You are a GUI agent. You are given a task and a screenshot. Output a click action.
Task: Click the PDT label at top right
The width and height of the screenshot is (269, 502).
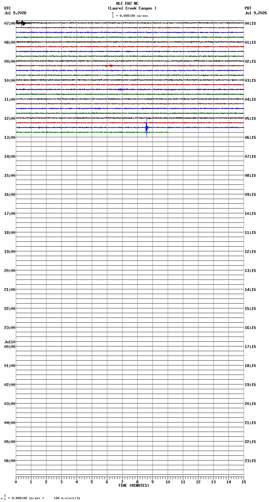[248, 8]
